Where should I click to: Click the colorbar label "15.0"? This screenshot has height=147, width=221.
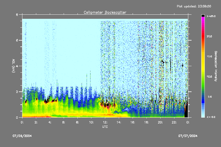pyautogui.click(x=209, y=56)
